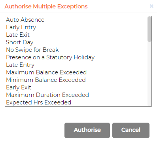Image resolution: width=157 pixels, height=144 pixels.
Task: Select Auto Absence in the list
Action: (76, 20)
